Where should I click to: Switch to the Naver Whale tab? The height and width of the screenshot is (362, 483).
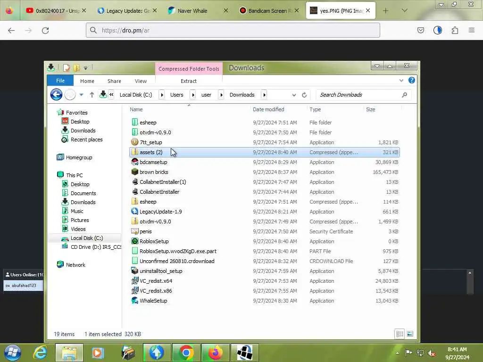click(198, 11)
